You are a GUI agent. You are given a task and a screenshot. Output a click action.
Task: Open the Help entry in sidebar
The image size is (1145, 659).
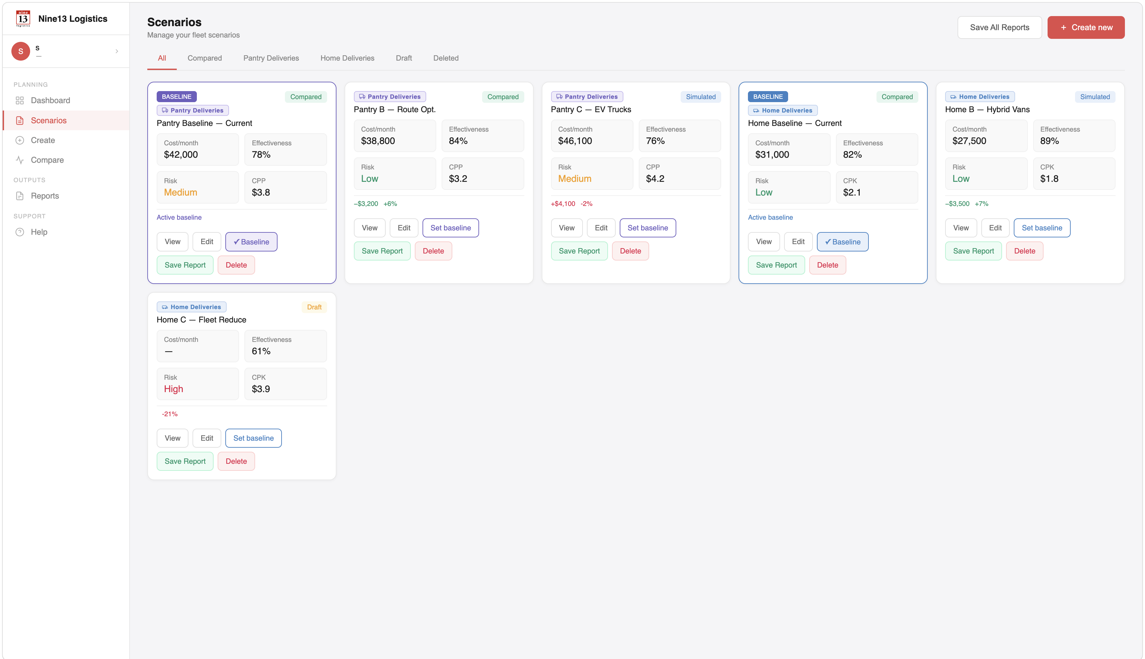(66, 232)
